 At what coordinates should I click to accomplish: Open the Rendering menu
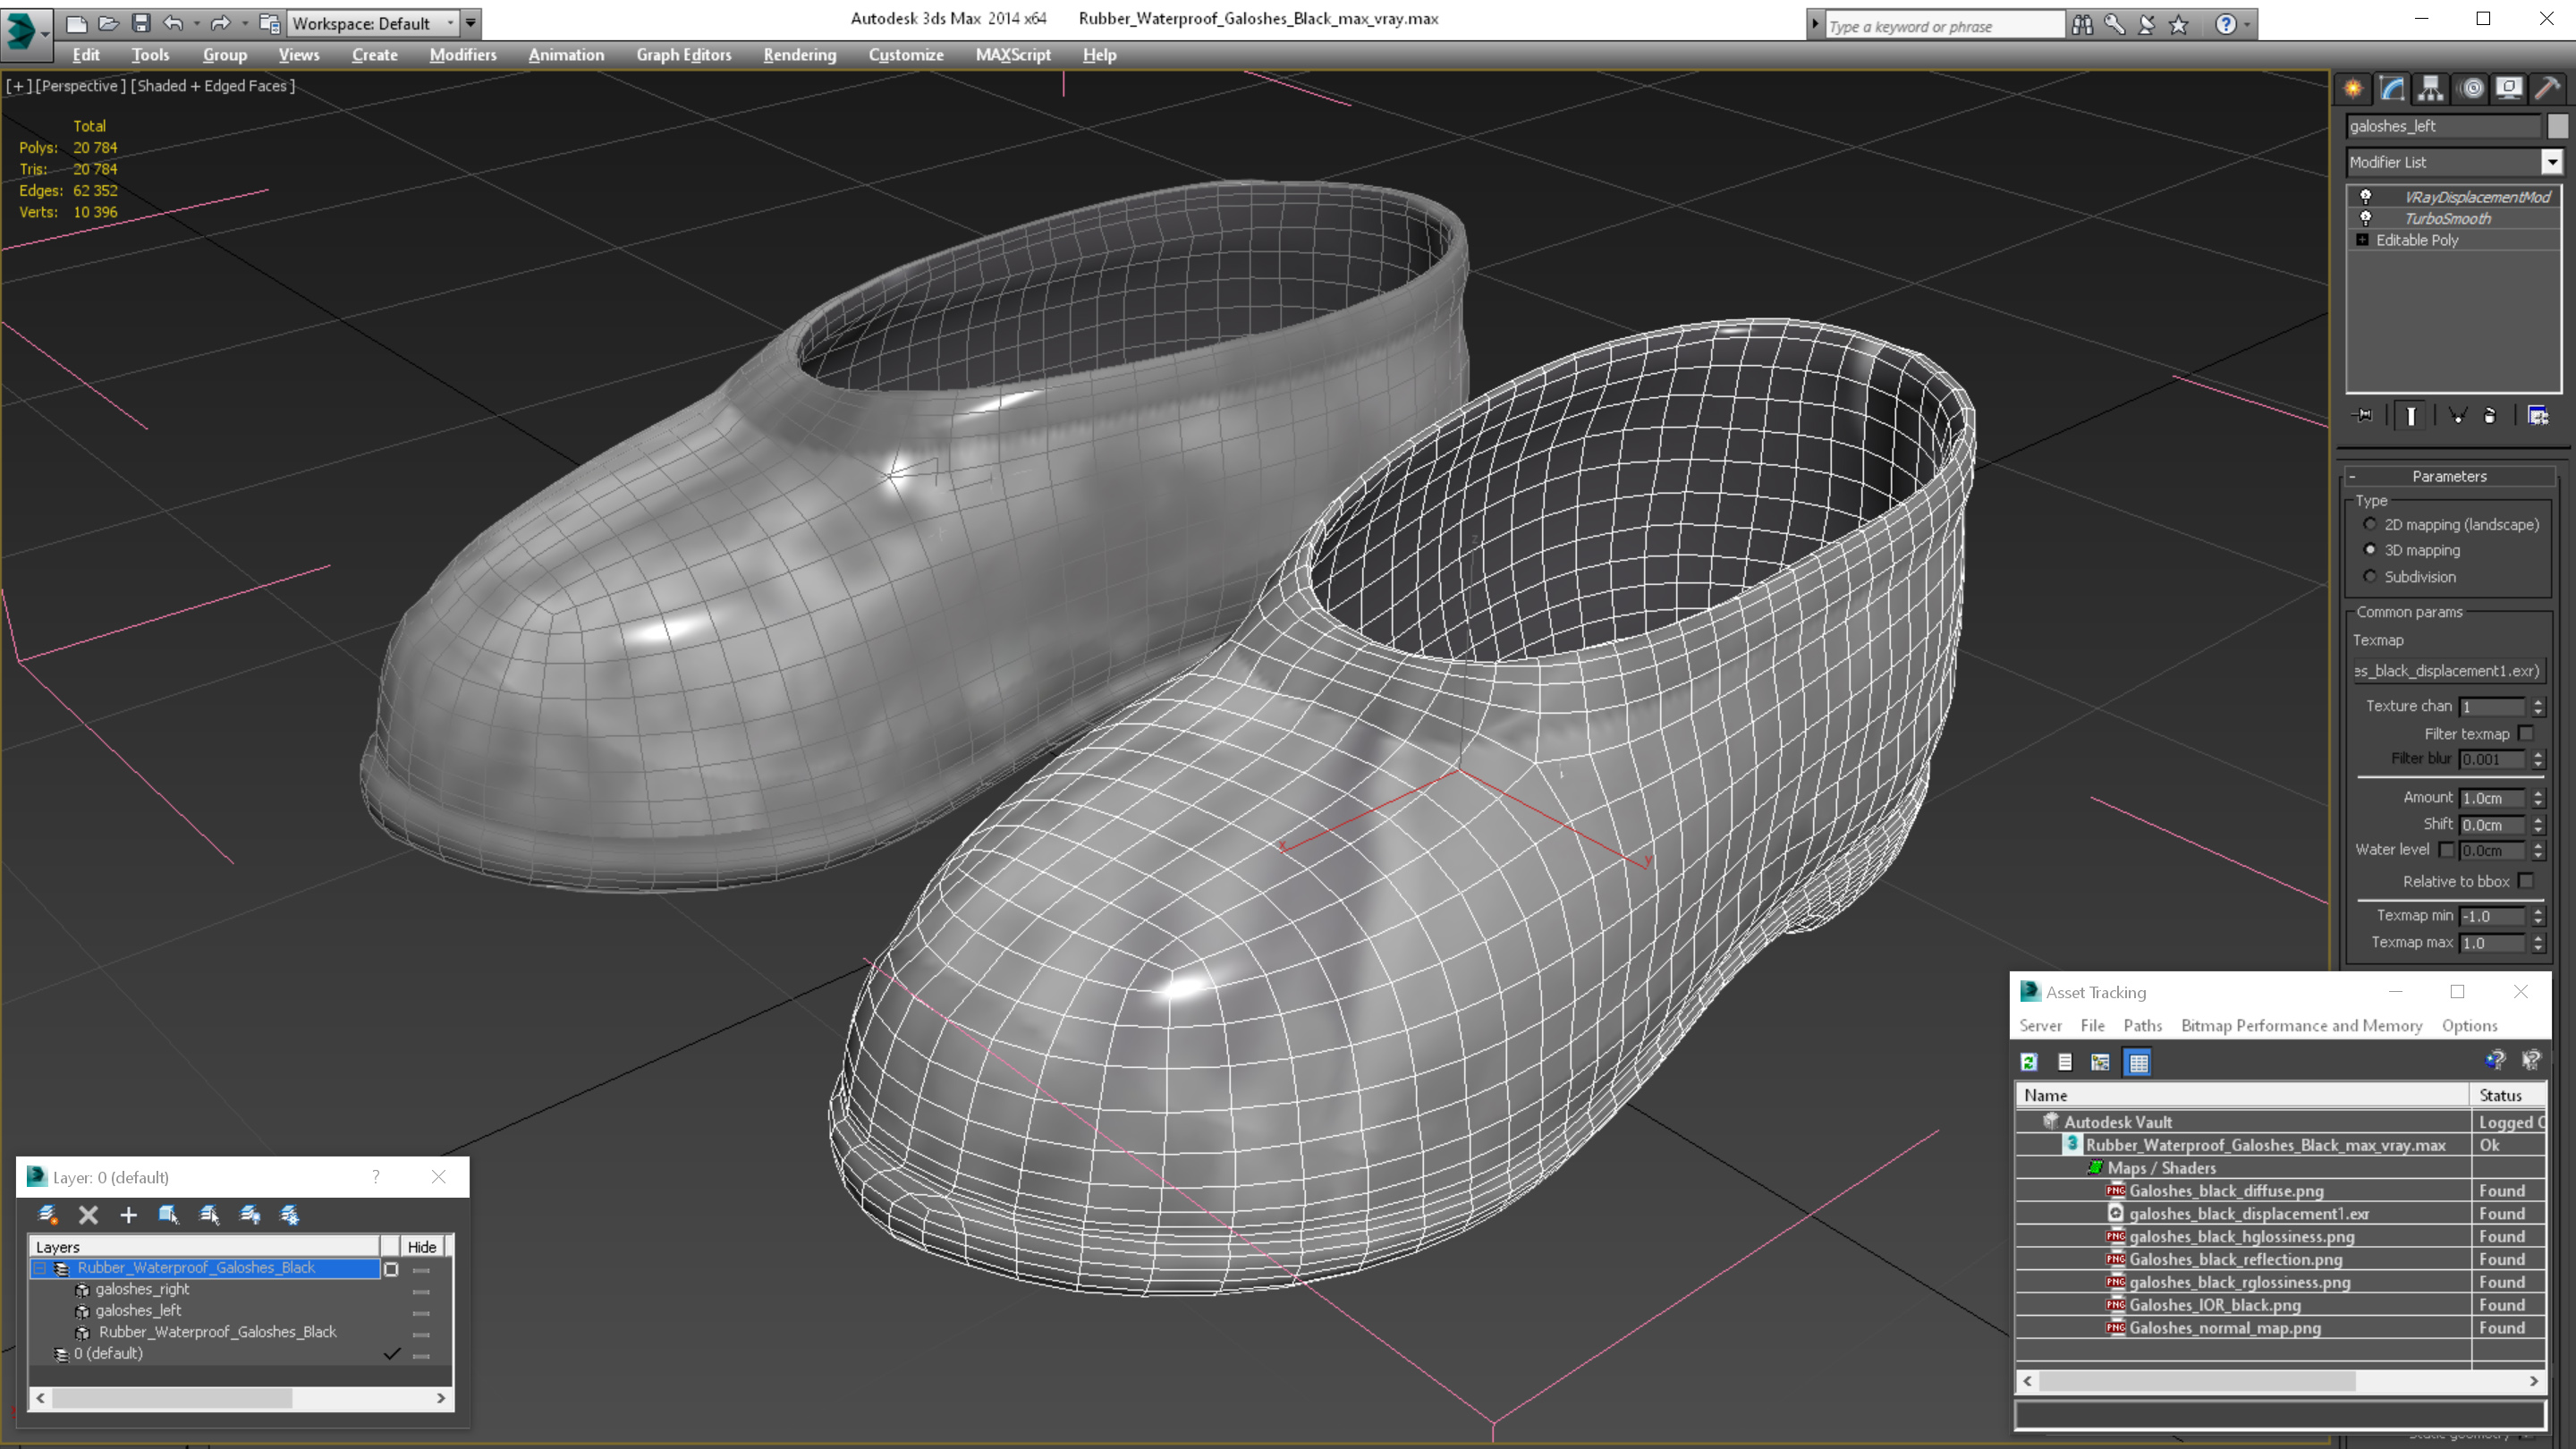pyautogui.click(x=799, y=55)
